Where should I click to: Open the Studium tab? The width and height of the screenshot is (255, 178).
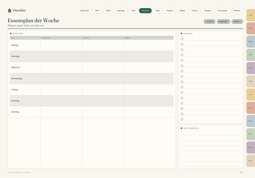[x=208, y=10]
